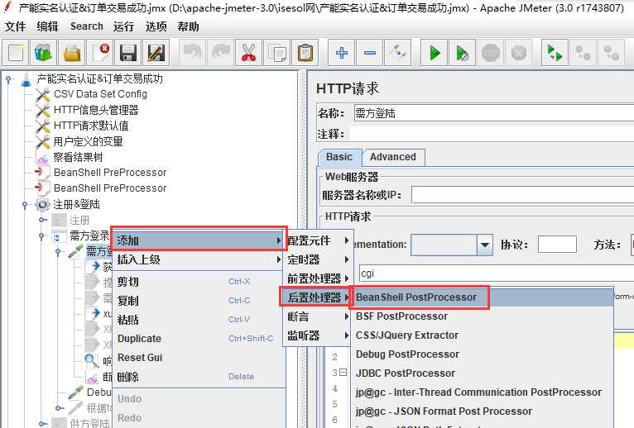Click the New test plan toolbar icon
Viewport: 634px width, 428px height.
point(16,53)
